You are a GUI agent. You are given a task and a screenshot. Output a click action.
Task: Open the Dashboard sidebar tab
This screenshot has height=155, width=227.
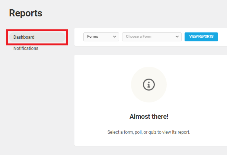point(37,37)
